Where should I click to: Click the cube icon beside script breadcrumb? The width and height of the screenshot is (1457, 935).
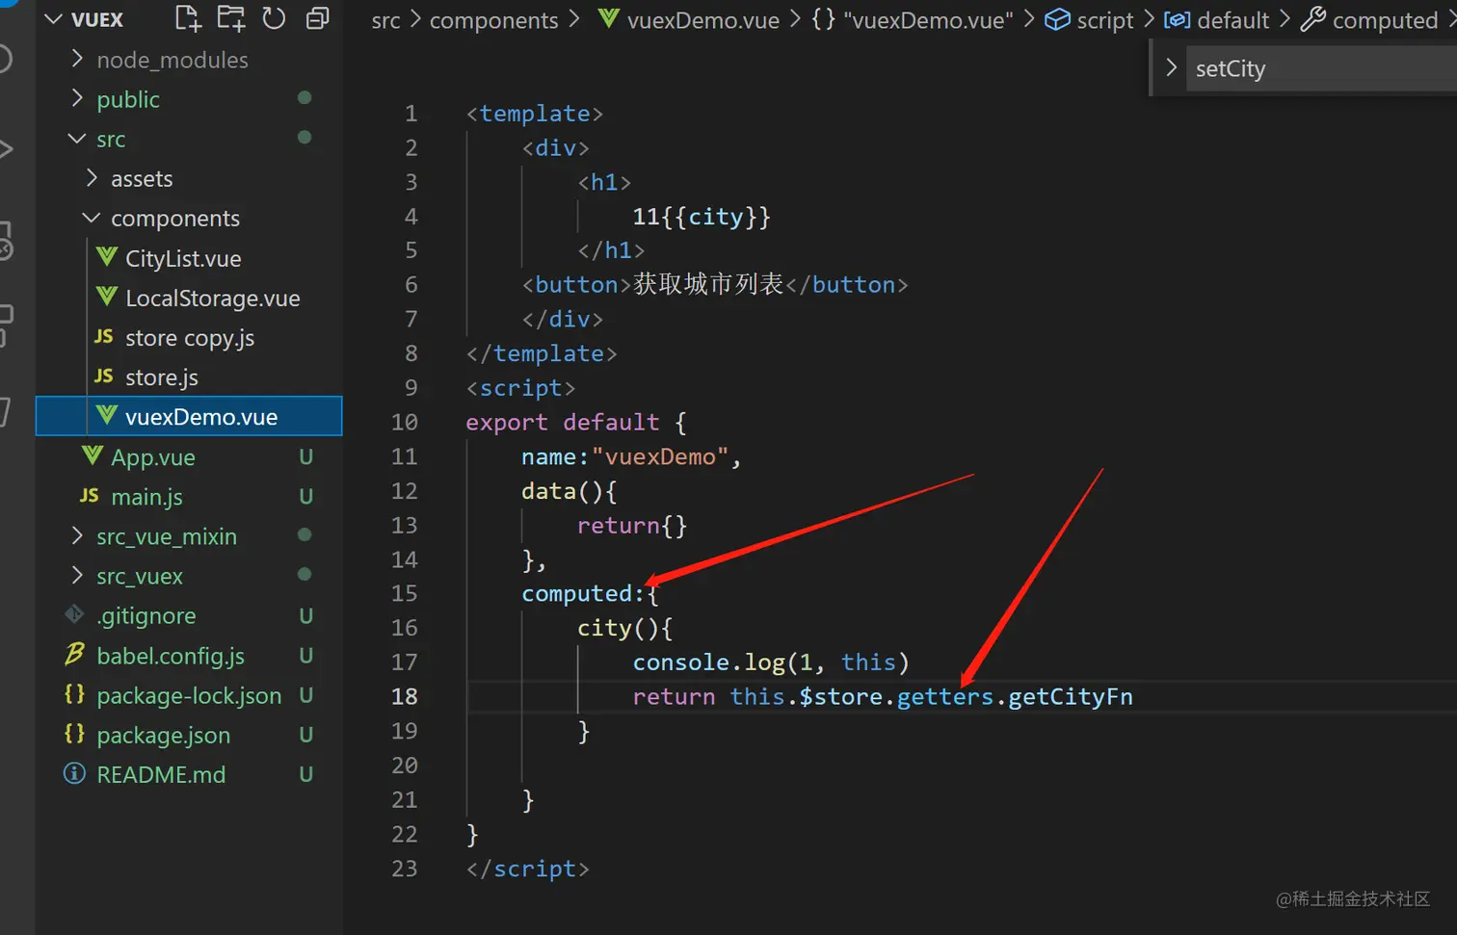point(1057,19)
